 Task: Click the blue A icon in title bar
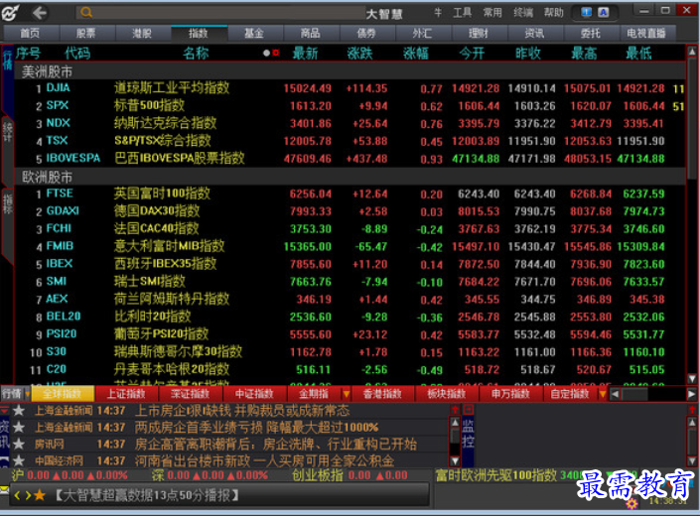pos(604,13)
